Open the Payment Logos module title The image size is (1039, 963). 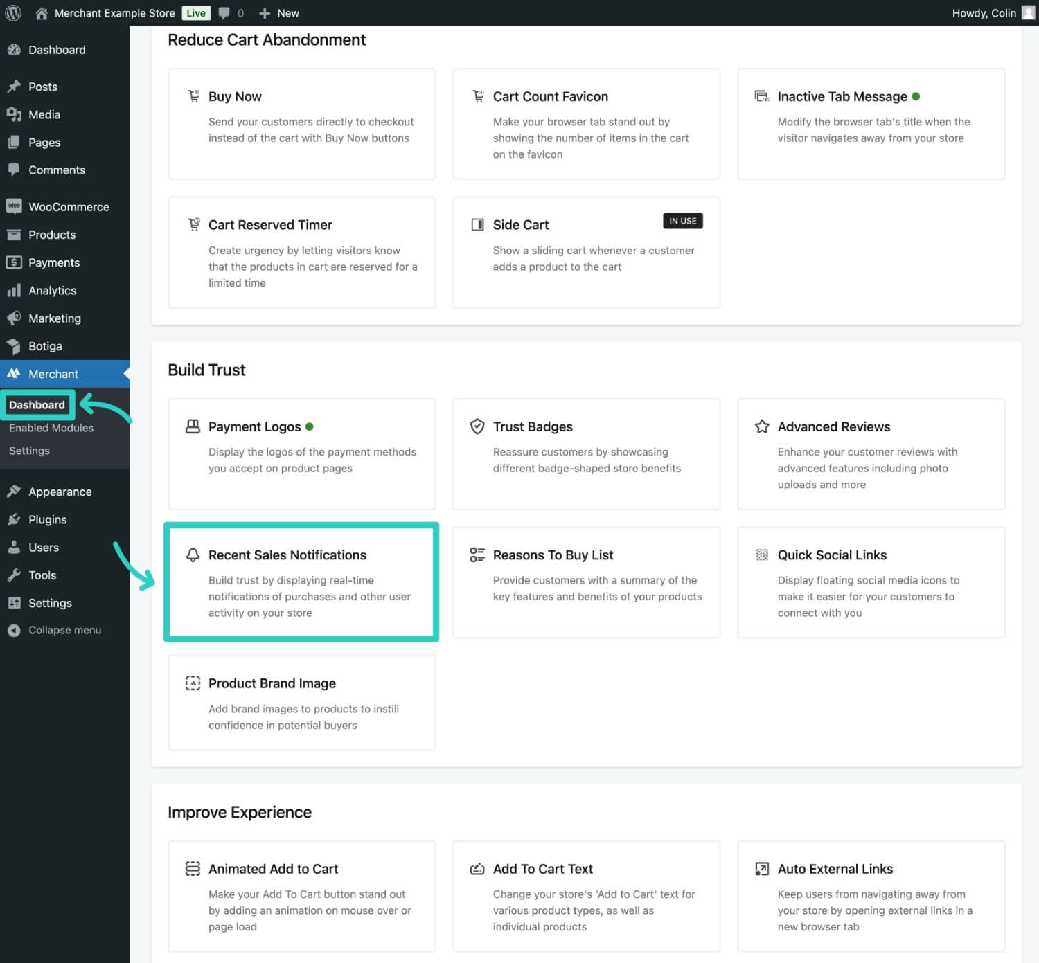tap(254, 426)
